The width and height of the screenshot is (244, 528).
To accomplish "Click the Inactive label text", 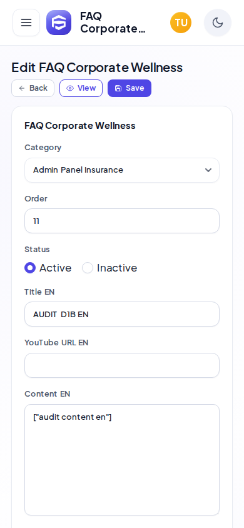I will (117, 268).
